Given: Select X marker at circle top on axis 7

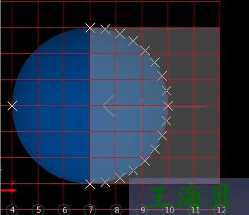Looking at the screenshot, I should 90,28.
